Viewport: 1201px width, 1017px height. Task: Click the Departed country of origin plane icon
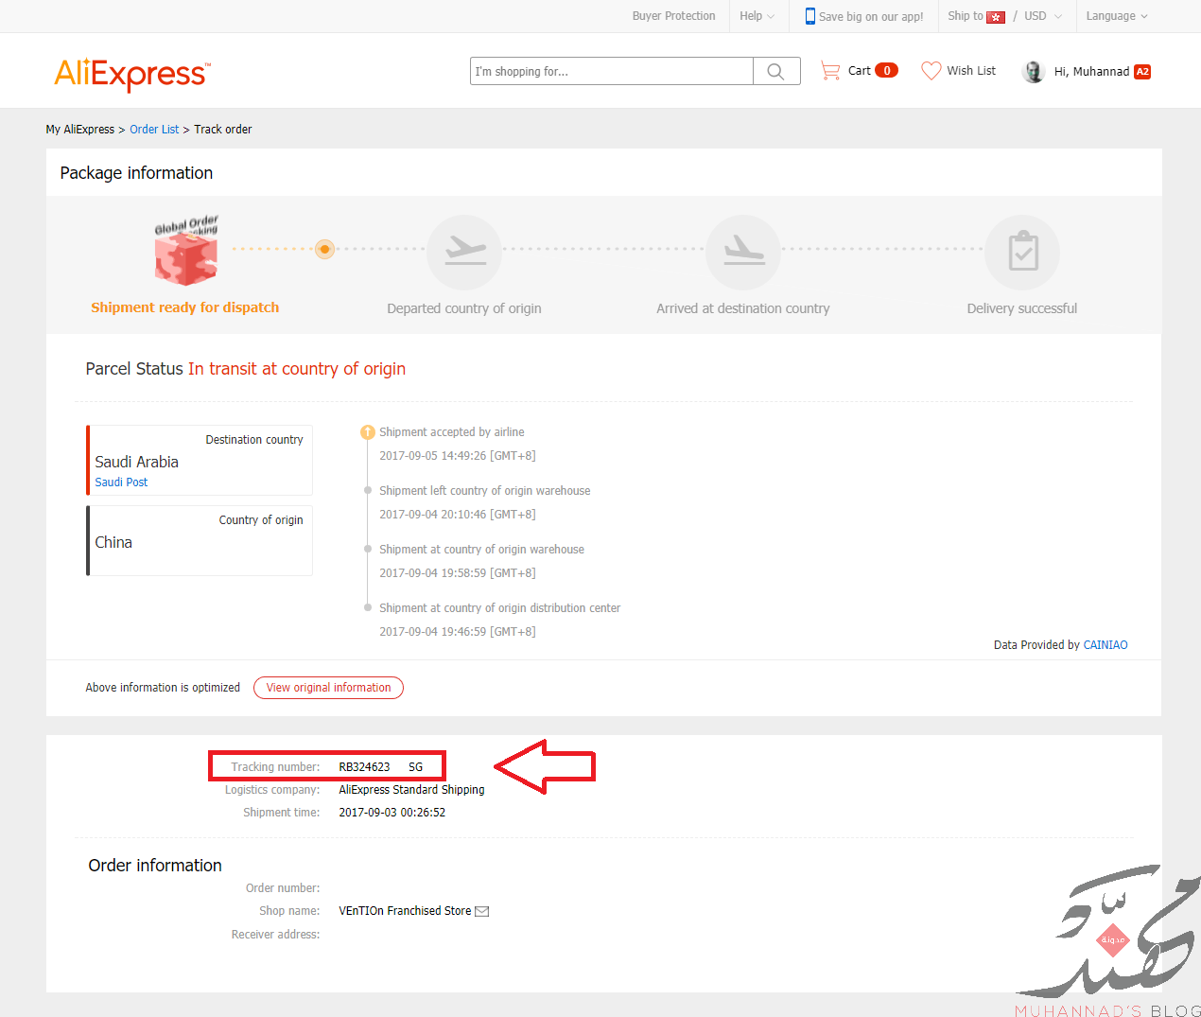(x=464, y=252)
